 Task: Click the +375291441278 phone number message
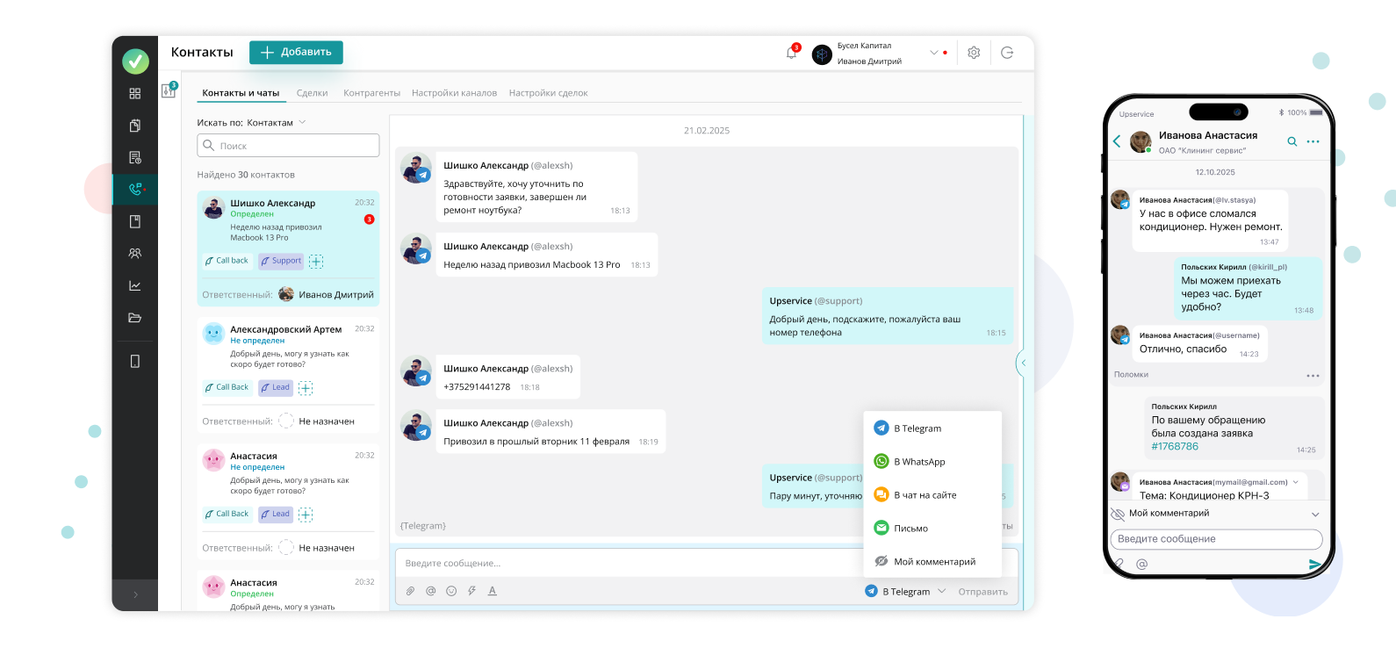pyautogui.click(x=477, y=387)
